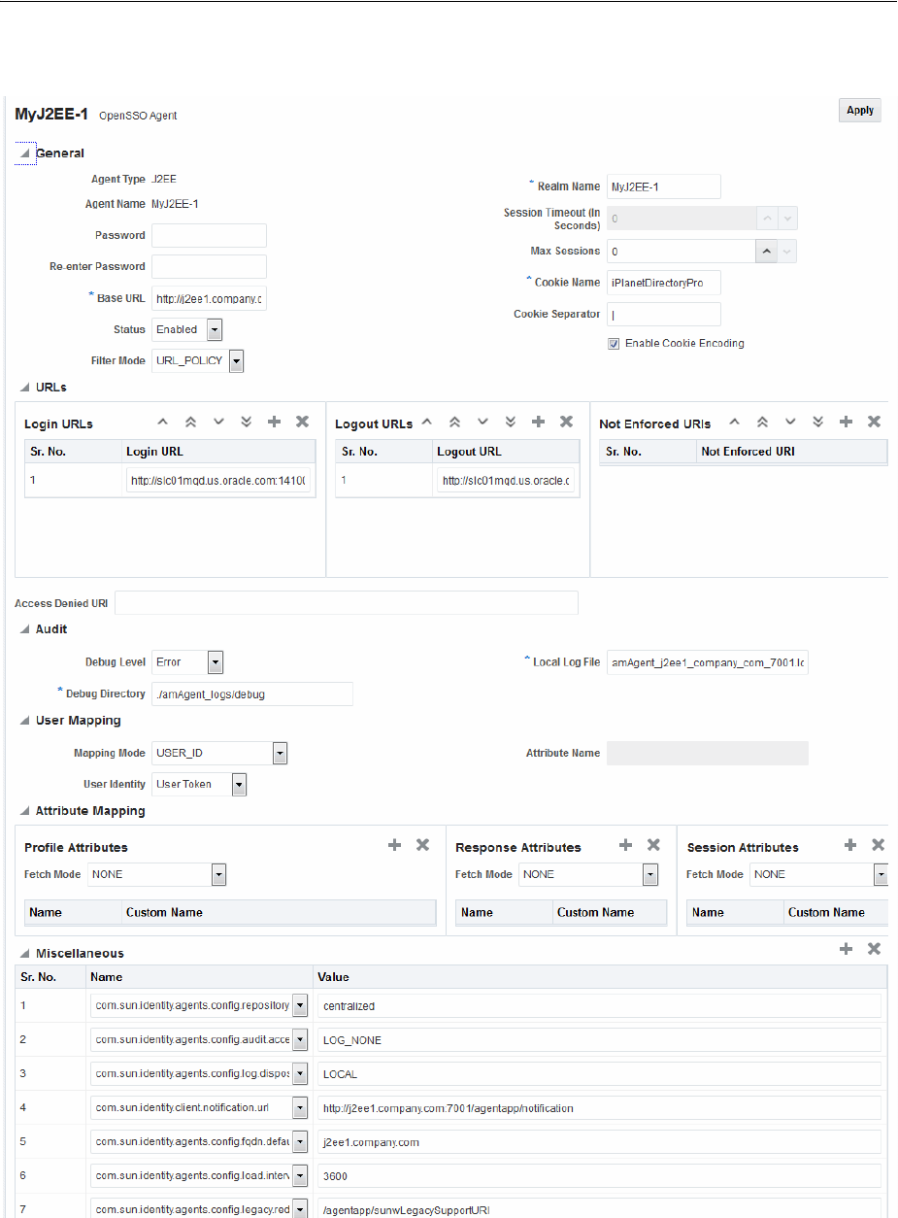Image resolution: width=898 pixels, height=1218 pixels.
Task: Move Login URL up one position
Action: 163,422
